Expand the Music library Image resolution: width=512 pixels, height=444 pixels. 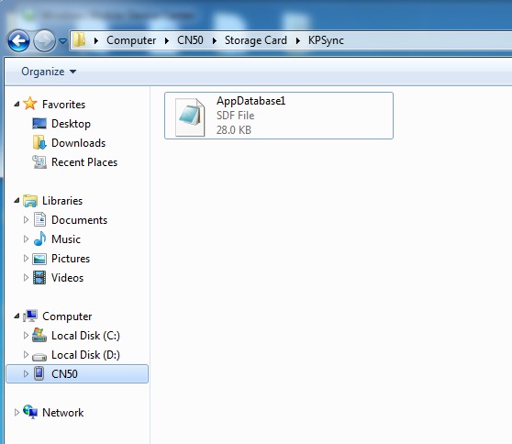(26, 239)
